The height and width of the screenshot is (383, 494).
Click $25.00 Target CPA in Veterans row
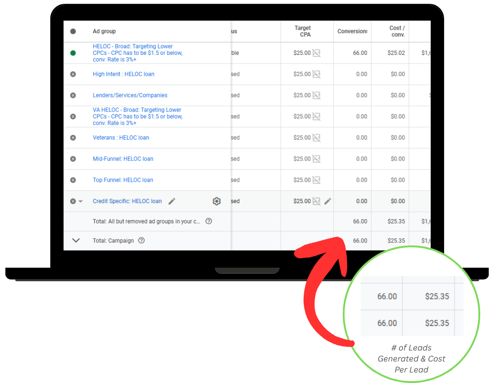point(302,138)
